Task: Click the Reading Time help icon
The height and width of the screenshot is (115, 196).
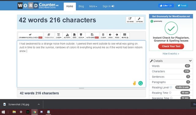Action: [170, 93]
